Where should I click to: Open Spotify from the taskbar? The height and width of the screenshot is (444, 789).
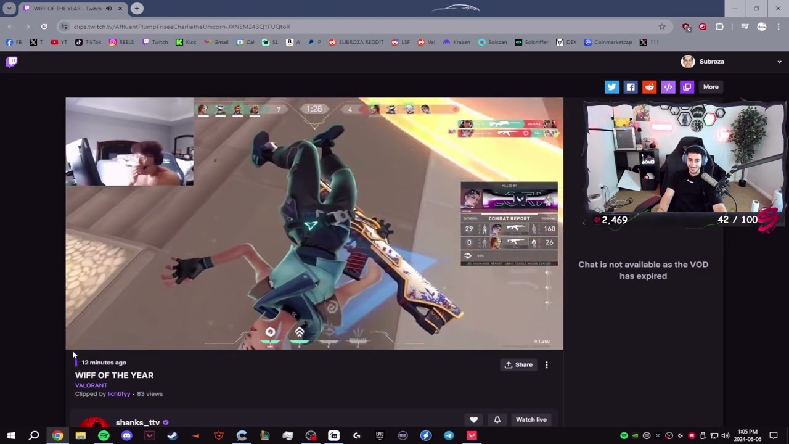tap(104, 436)
